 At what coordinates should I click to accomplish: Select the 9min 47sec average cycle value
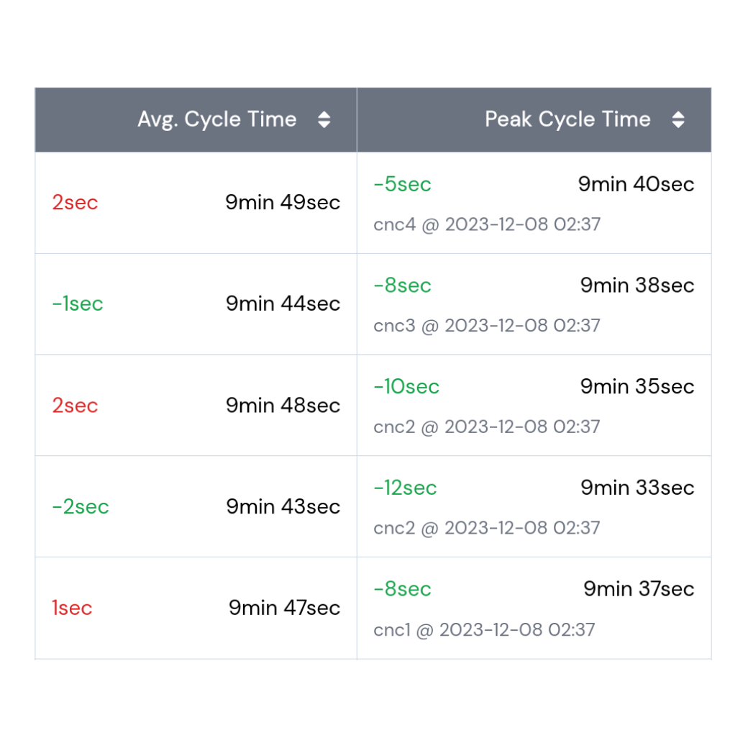pos(284,608)
